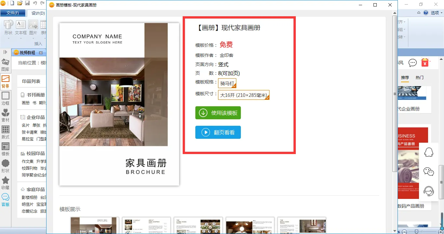Switch to the 设计(D) ribbon tab
This screenshot has height=234, width=444.
click(x=38, y=13)
